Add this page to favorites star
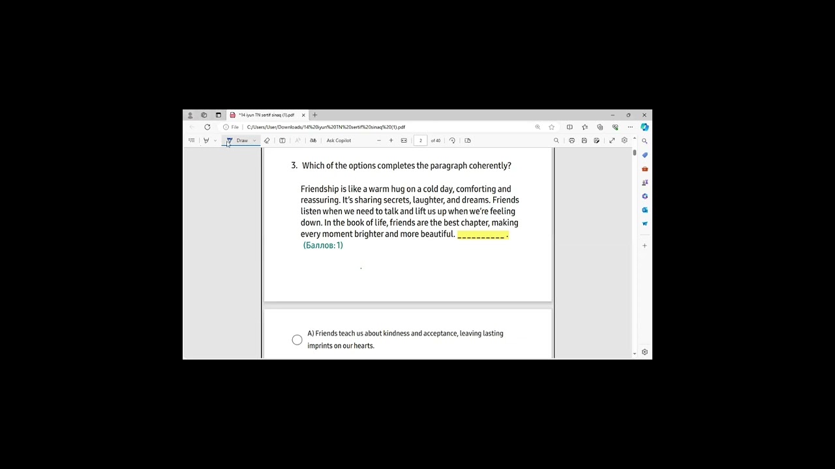This screenshot has height=469, width=835. click(551, 127)
